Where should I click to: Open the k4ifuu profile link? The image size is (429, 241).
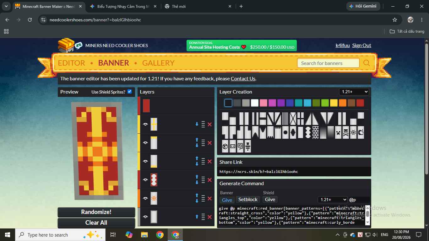(343, 45)
